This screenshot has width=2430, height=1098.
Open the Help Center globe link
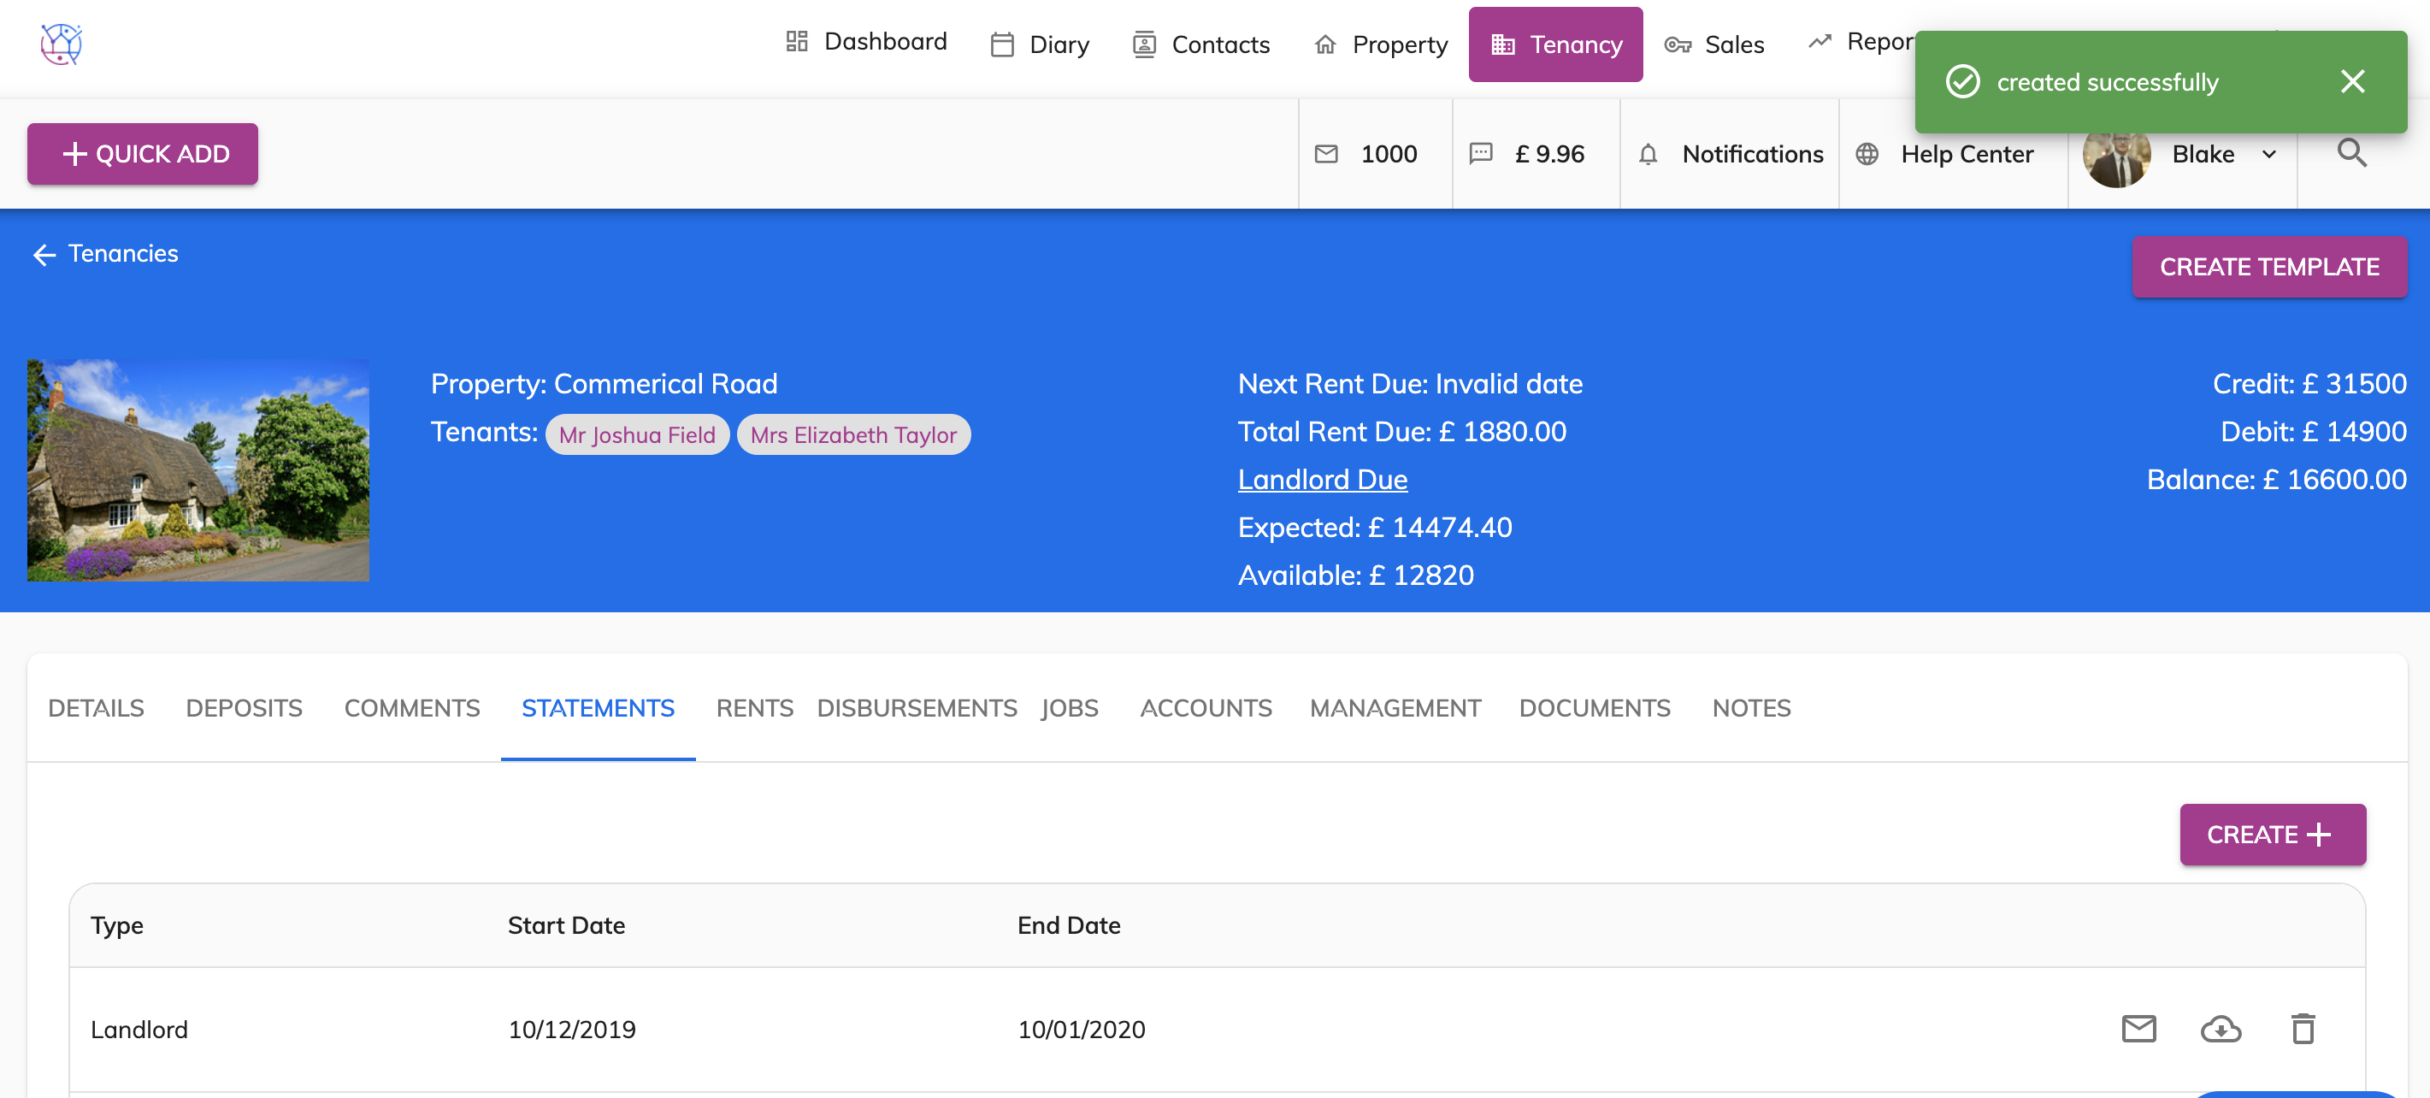click(x=1944, y=155)
